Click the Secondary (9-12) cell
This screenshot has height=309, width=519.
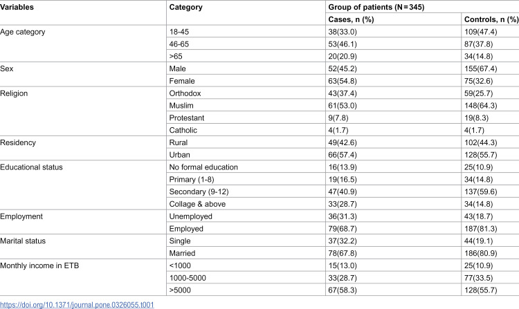click(x=199, y=192)
